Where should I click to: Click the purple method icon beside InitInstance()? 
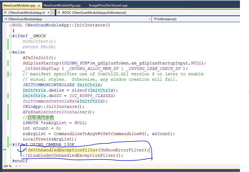click(x=155, y=19)
